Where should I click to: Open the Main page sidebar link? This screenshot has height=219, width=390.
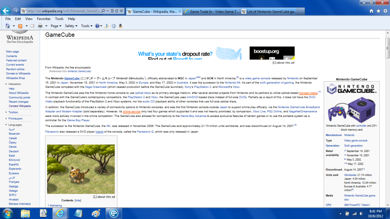(13, 51)
